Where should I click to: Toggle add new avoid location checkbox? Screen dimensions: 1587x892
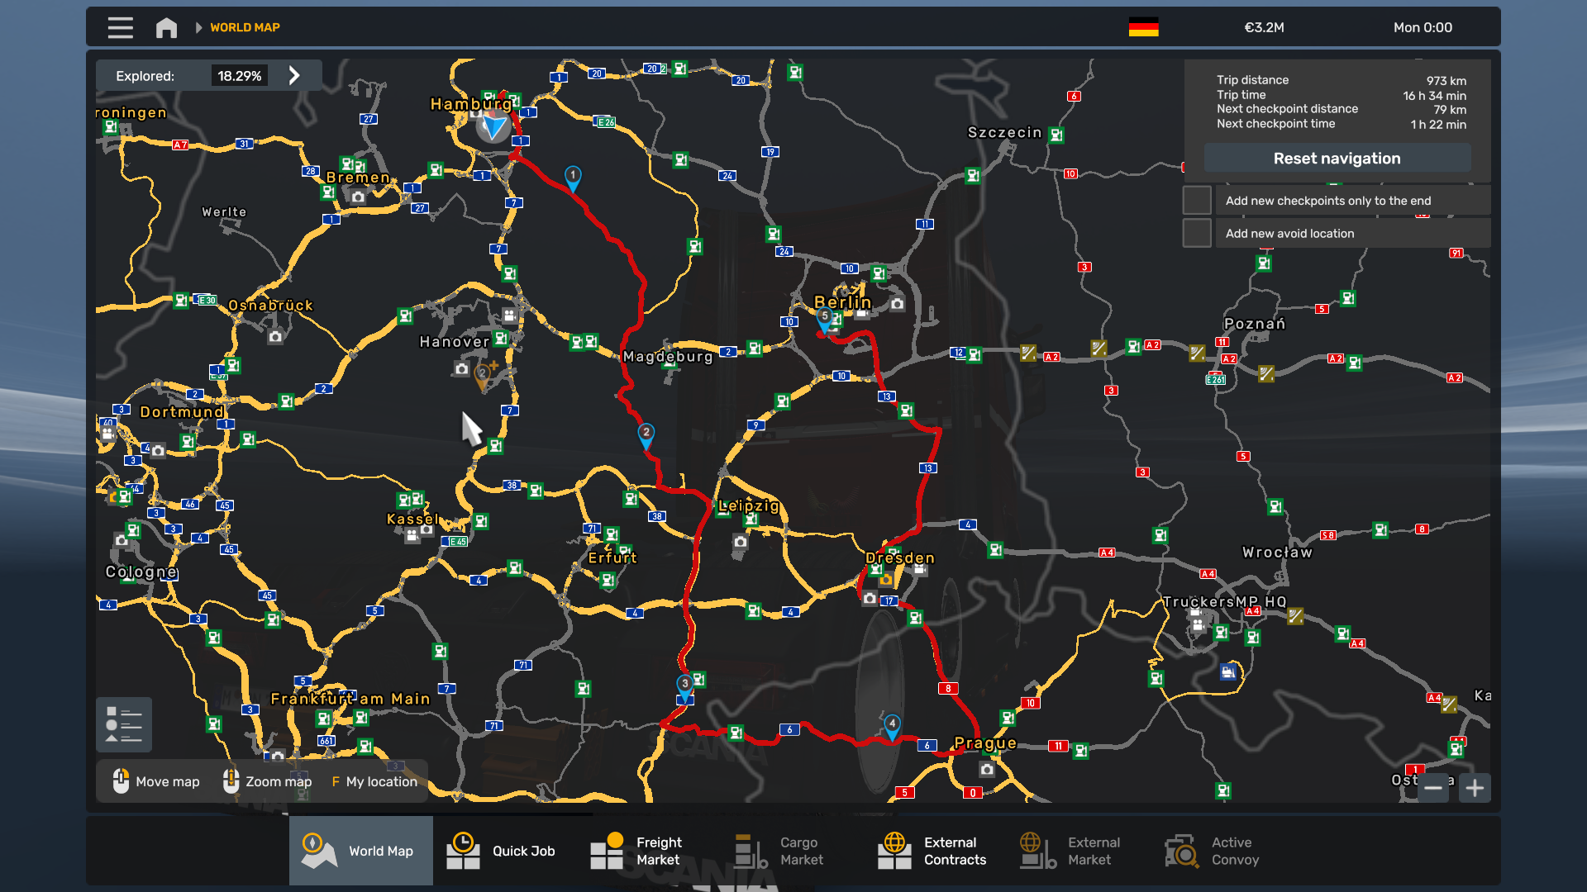pos(1196,233)
